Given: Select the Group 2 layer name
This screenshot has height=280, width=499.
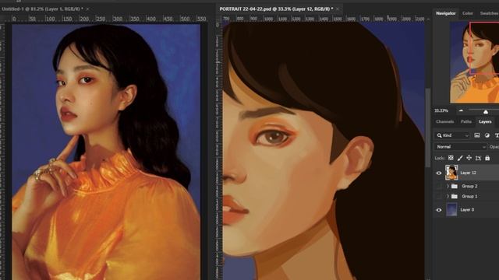Looking at the screenshot, I should point(469,186).
